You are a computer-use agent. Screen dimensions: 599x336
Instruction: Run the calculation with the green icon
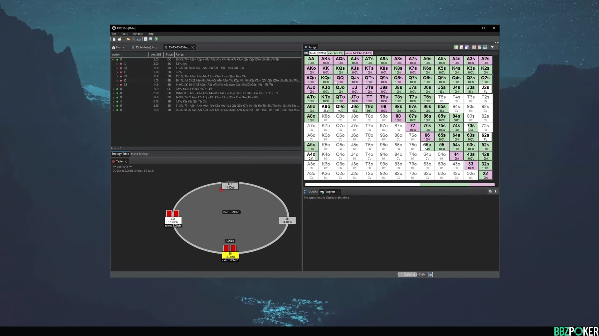tap(156, 39)
